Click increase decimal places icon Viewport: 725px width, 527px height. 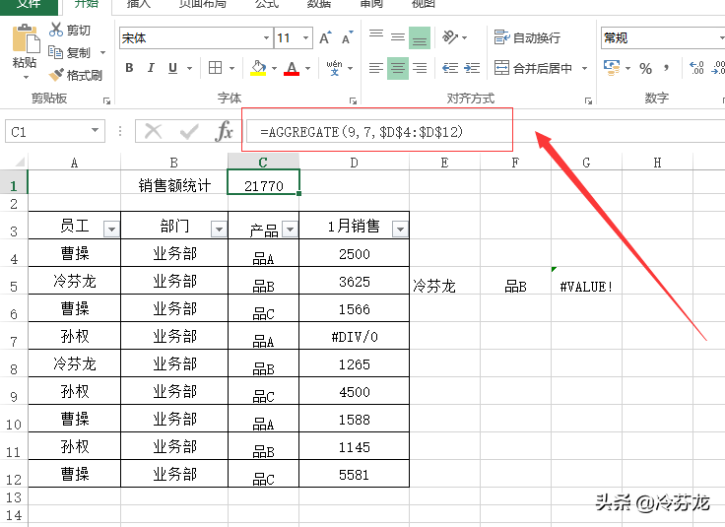pos(696,68)
